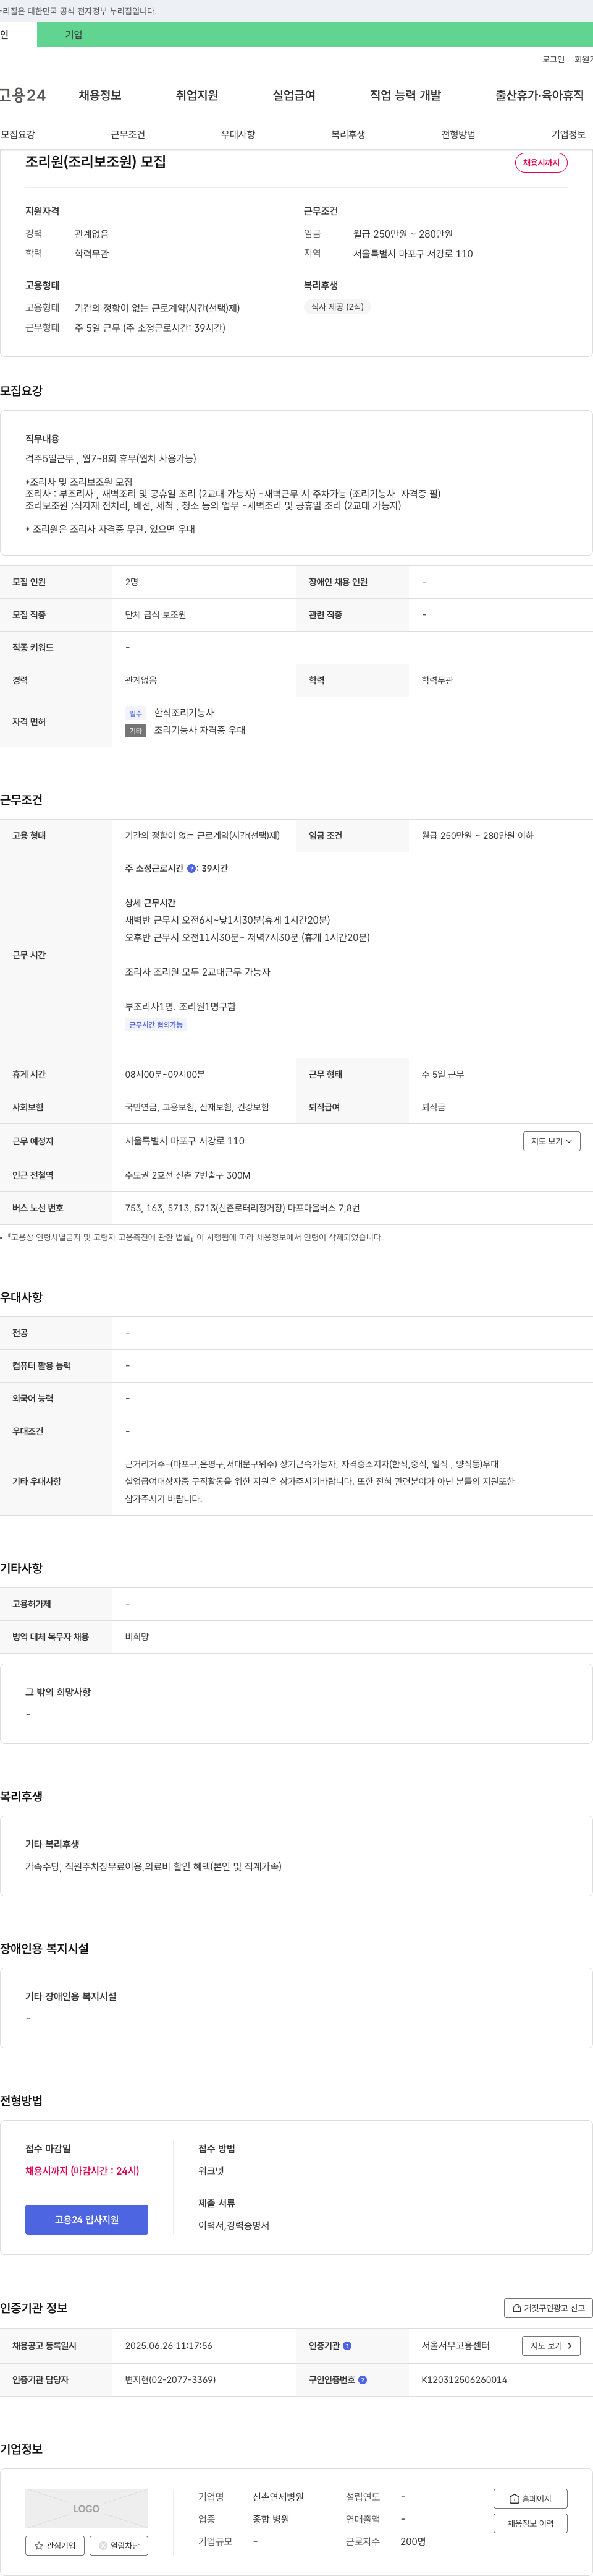This screenshot has width=593, height=2576.
Task: Click the address 서울특별시 마포구 서강로 110 in 근무 예정지
Action: [x=185, y=1141]
